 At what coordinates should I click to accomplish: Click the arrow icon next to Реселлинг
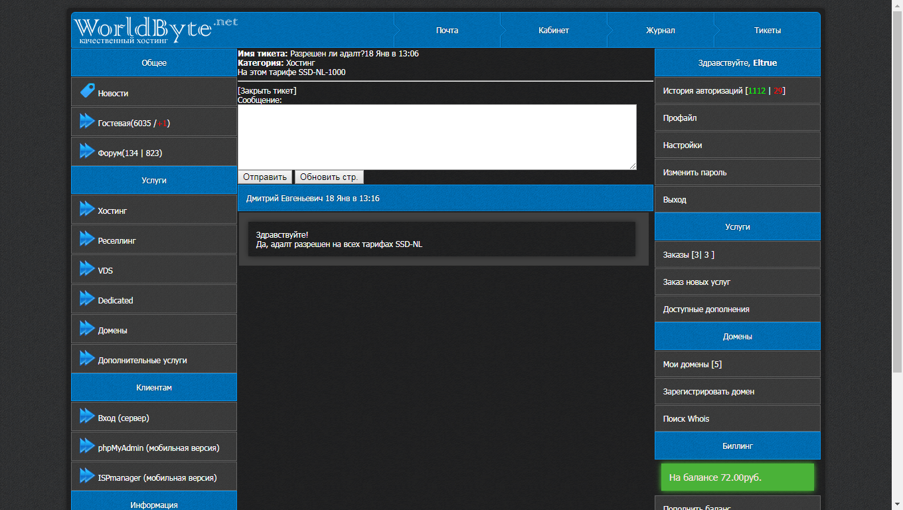pos(87,238)
